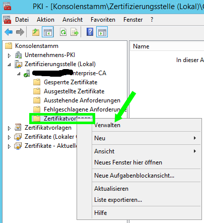The width and height of the screenshot is (204, 223).
Task: Expand the Unternehmens-PKI node
Action: 9,55
